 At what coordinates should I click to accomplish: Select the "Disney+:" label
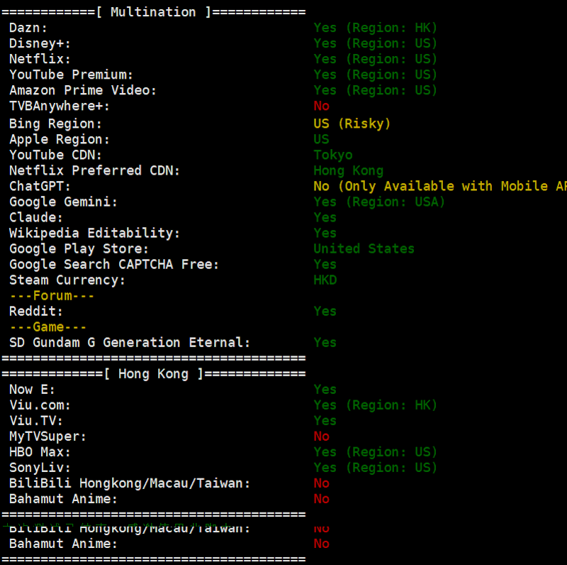40,43
